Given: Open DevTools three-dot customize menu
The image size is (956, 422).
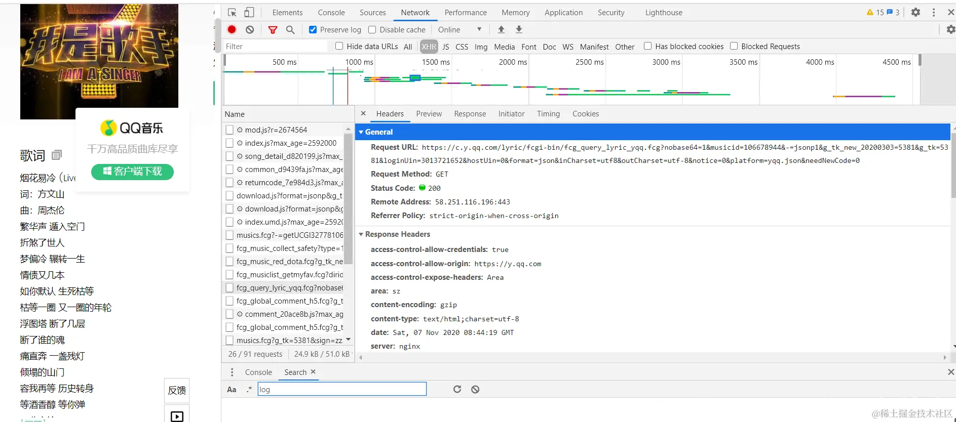Looking at the screenshot, I should [x=934, y=12].
